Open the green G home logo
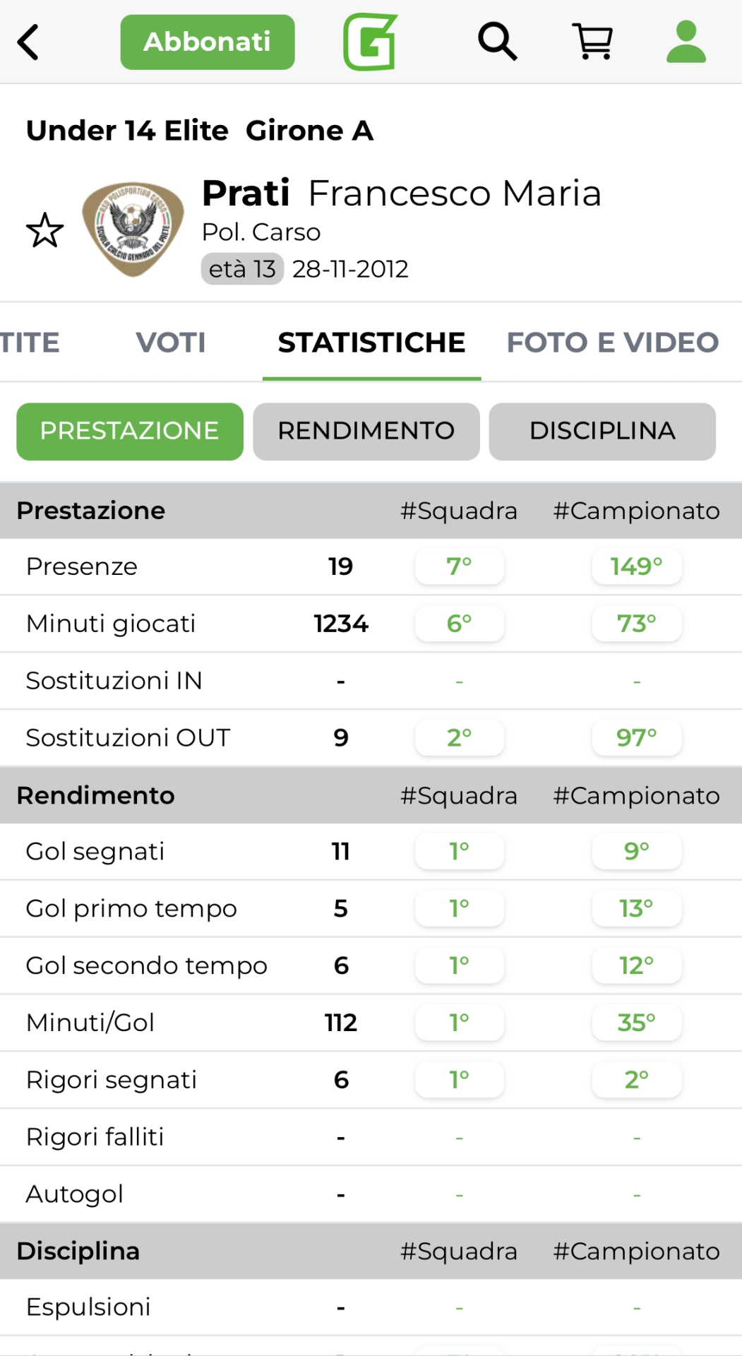The height and width of the screenshot is (1356, 742). (x=370, y=42)
